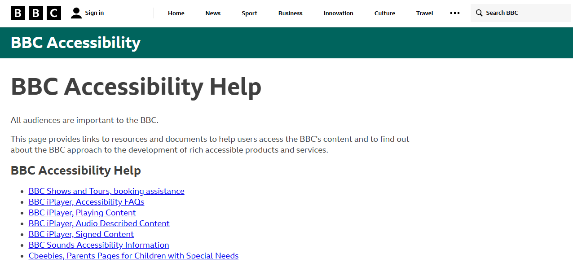Open BBC iPlayer Audio Described Content
Screen dimensions: 573x267
pos(99,223)
